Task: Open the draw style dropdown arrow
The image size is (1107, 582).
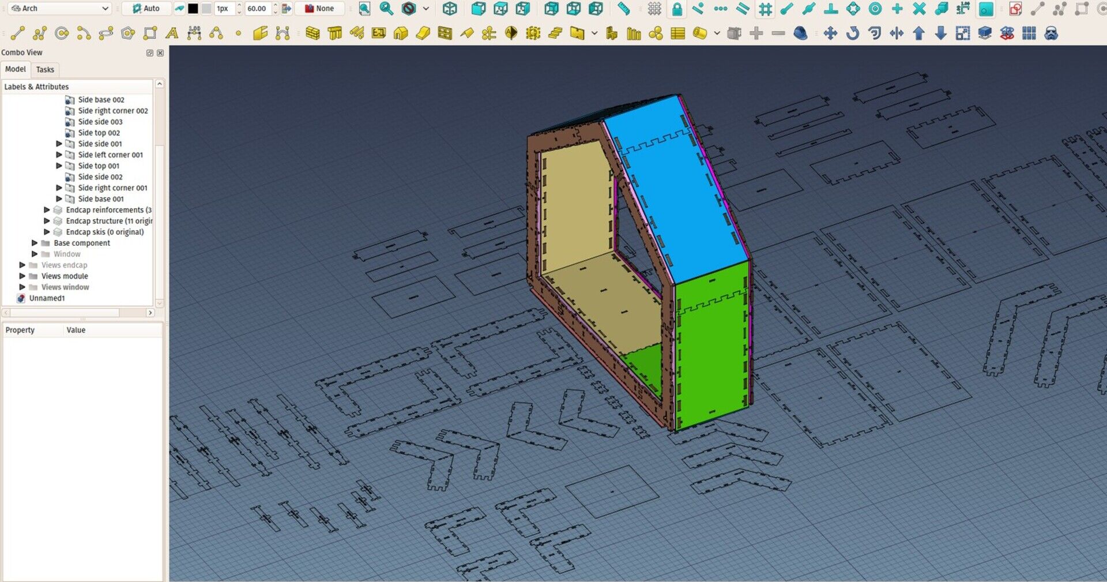Action: tap(426, 9)
